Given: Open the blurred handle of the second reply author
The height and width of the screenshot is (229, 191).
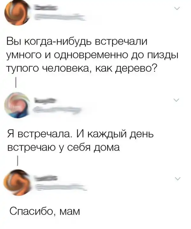Looking at the screenshot, I should pos(57,110).
